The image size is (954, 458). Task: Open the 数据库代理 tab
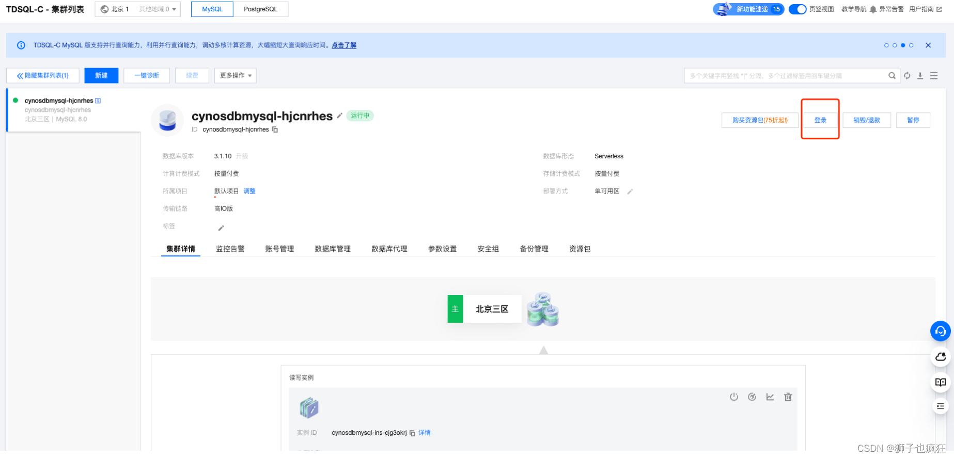[x=389, y=249]
